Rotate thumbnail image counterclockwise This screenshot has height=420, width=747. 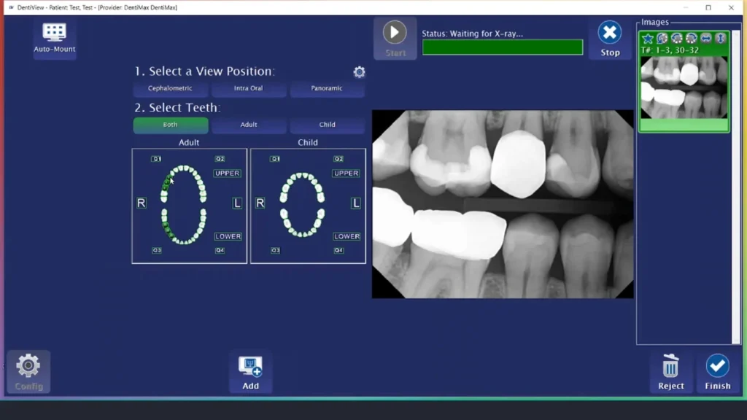click(x=677, y=39)
